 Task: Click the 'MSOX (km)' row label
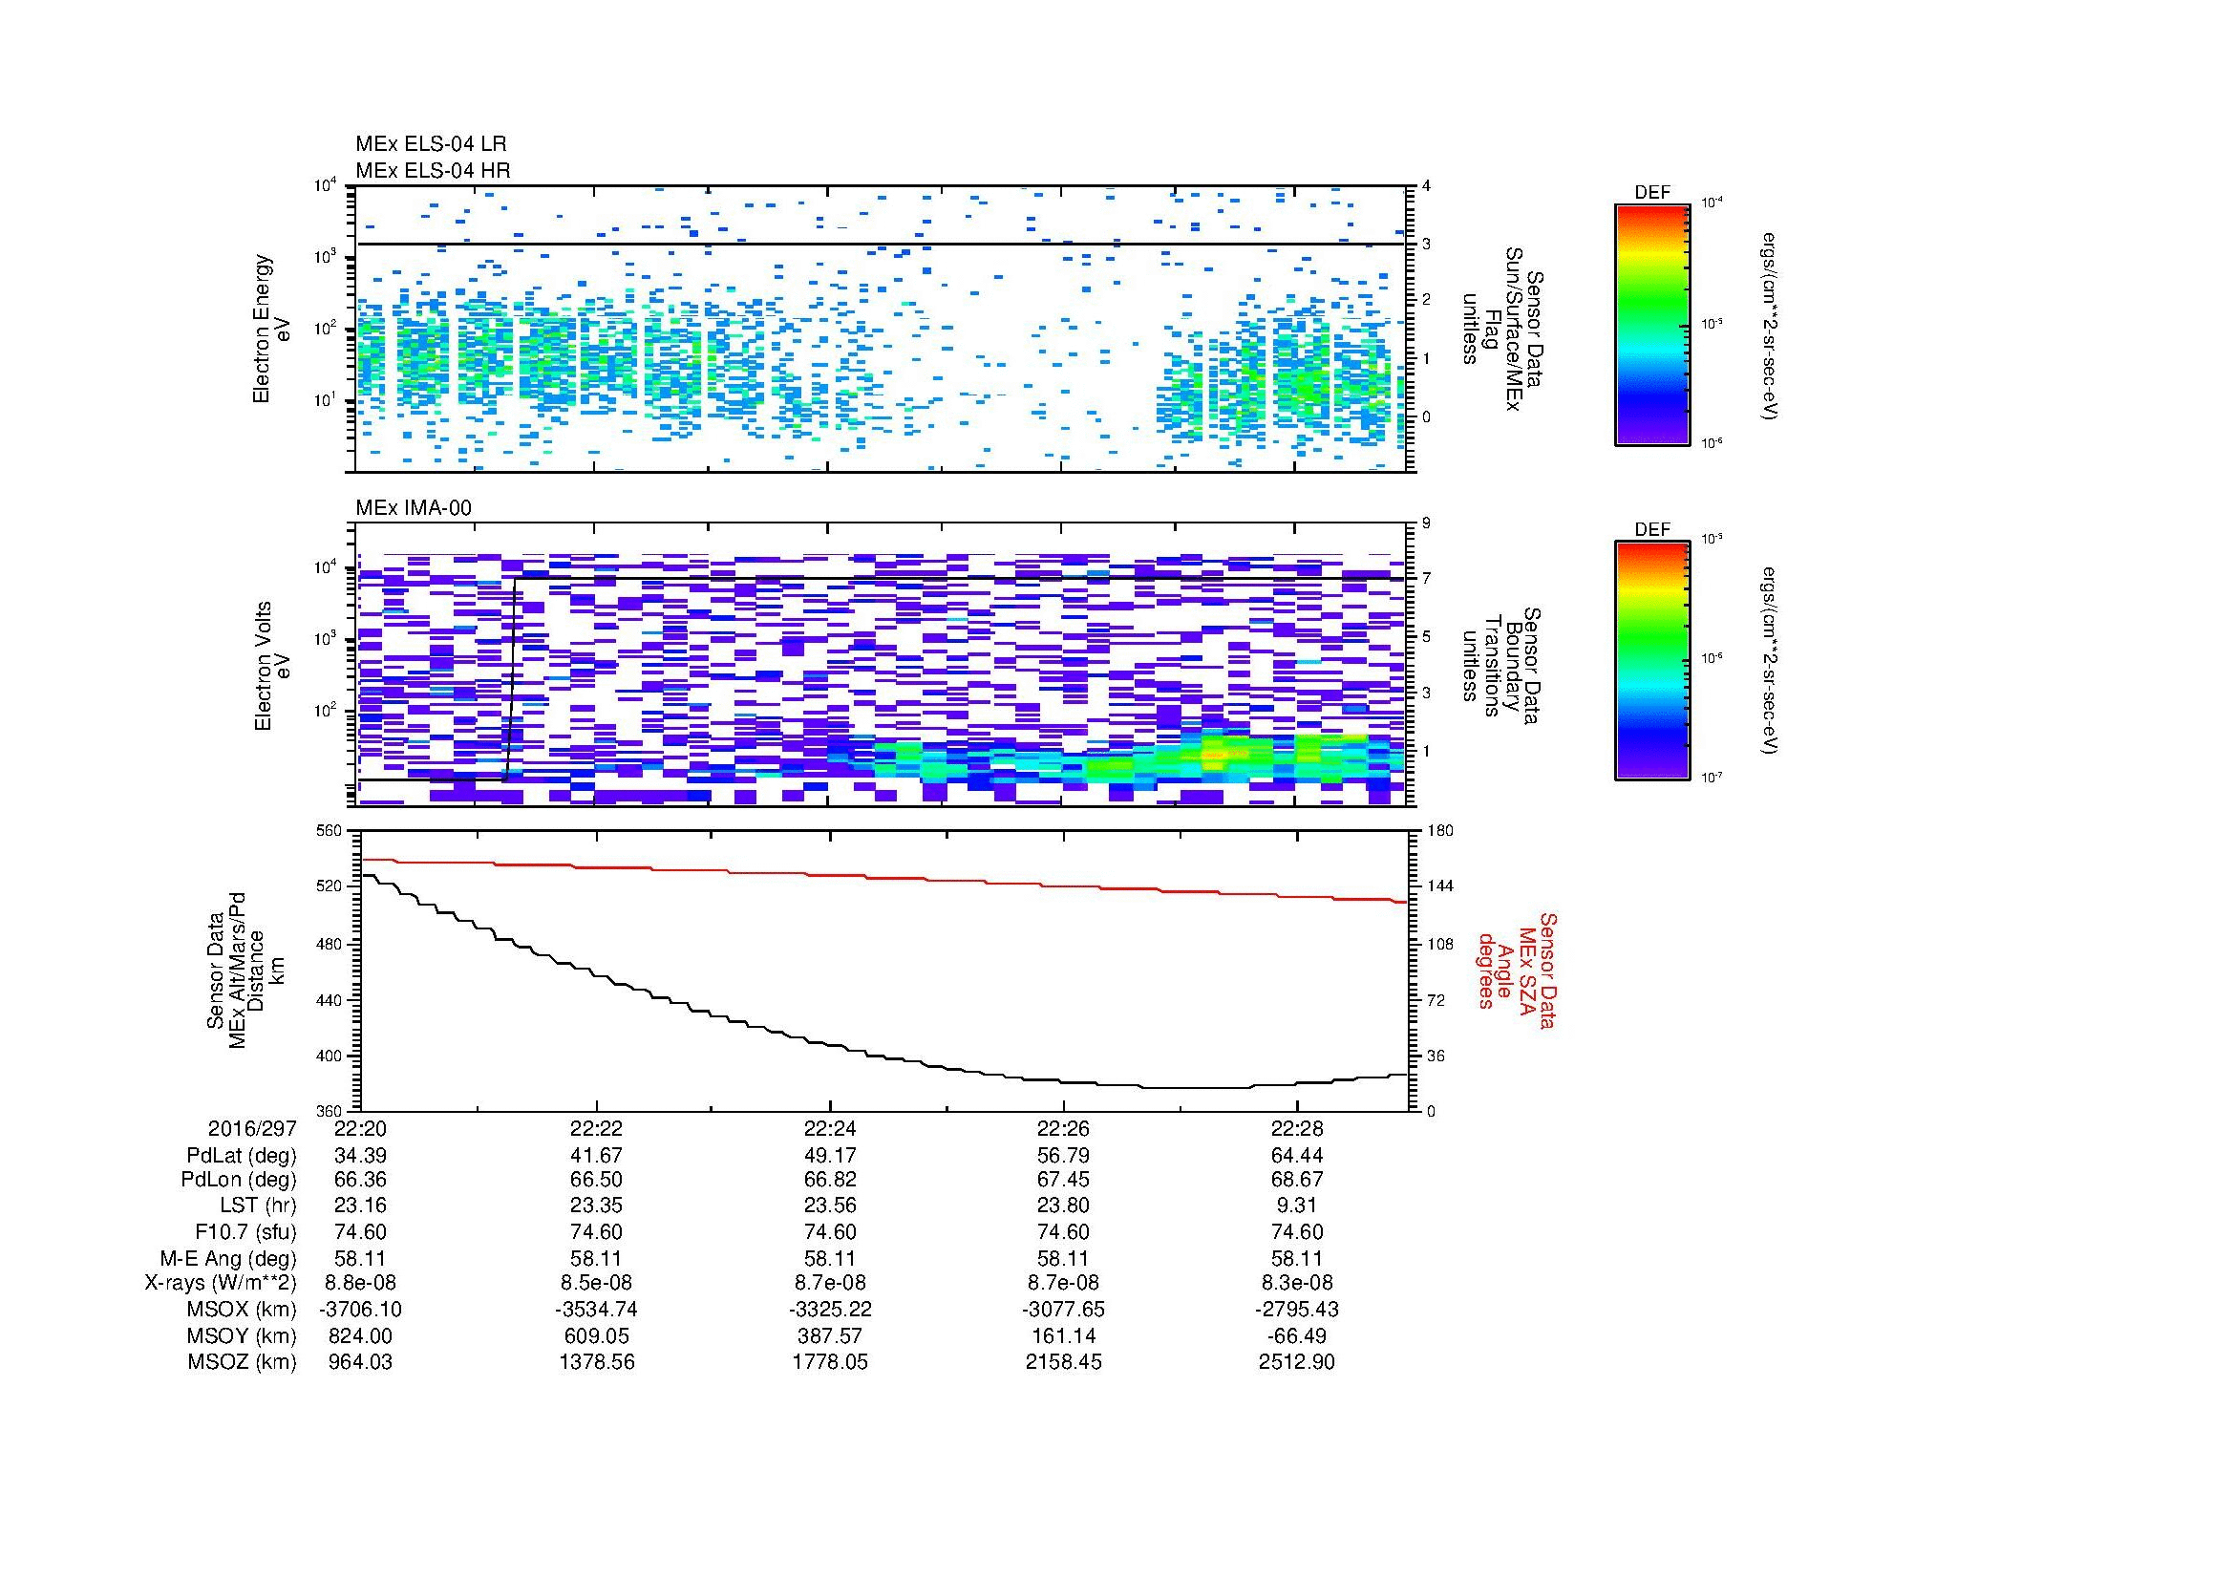coord(241,1310)
